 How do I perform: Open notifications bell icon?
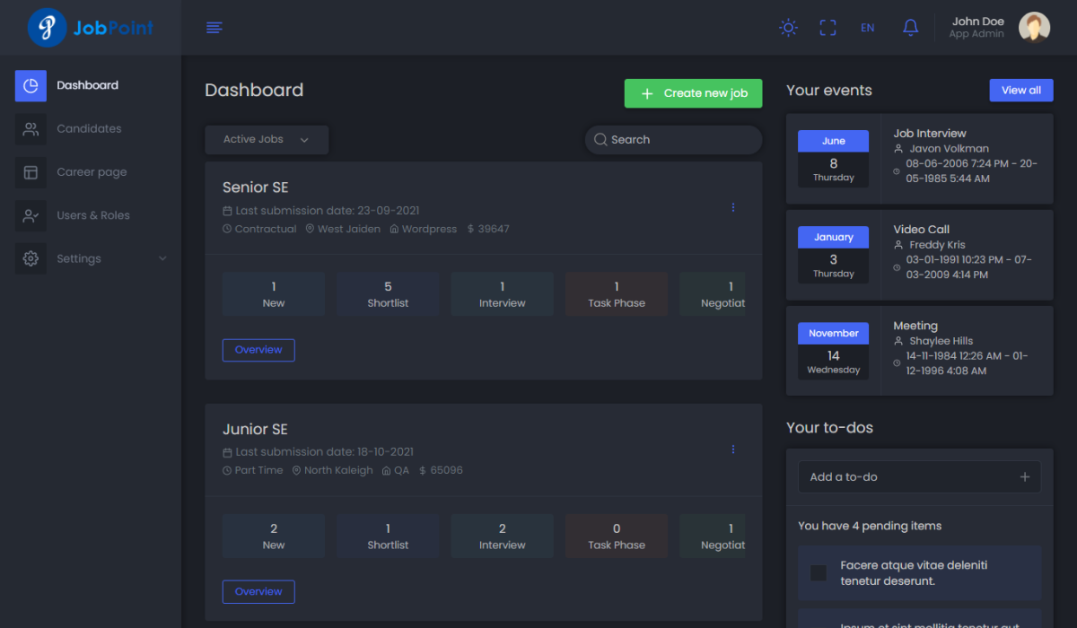click(x=910, y=28)
